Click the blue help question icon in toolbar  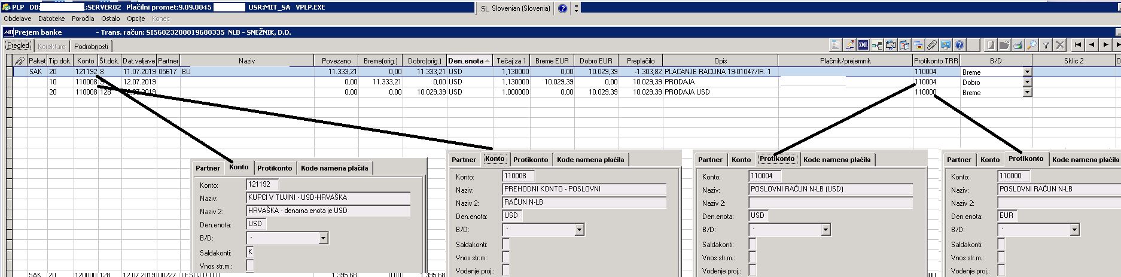pos(959,44)
